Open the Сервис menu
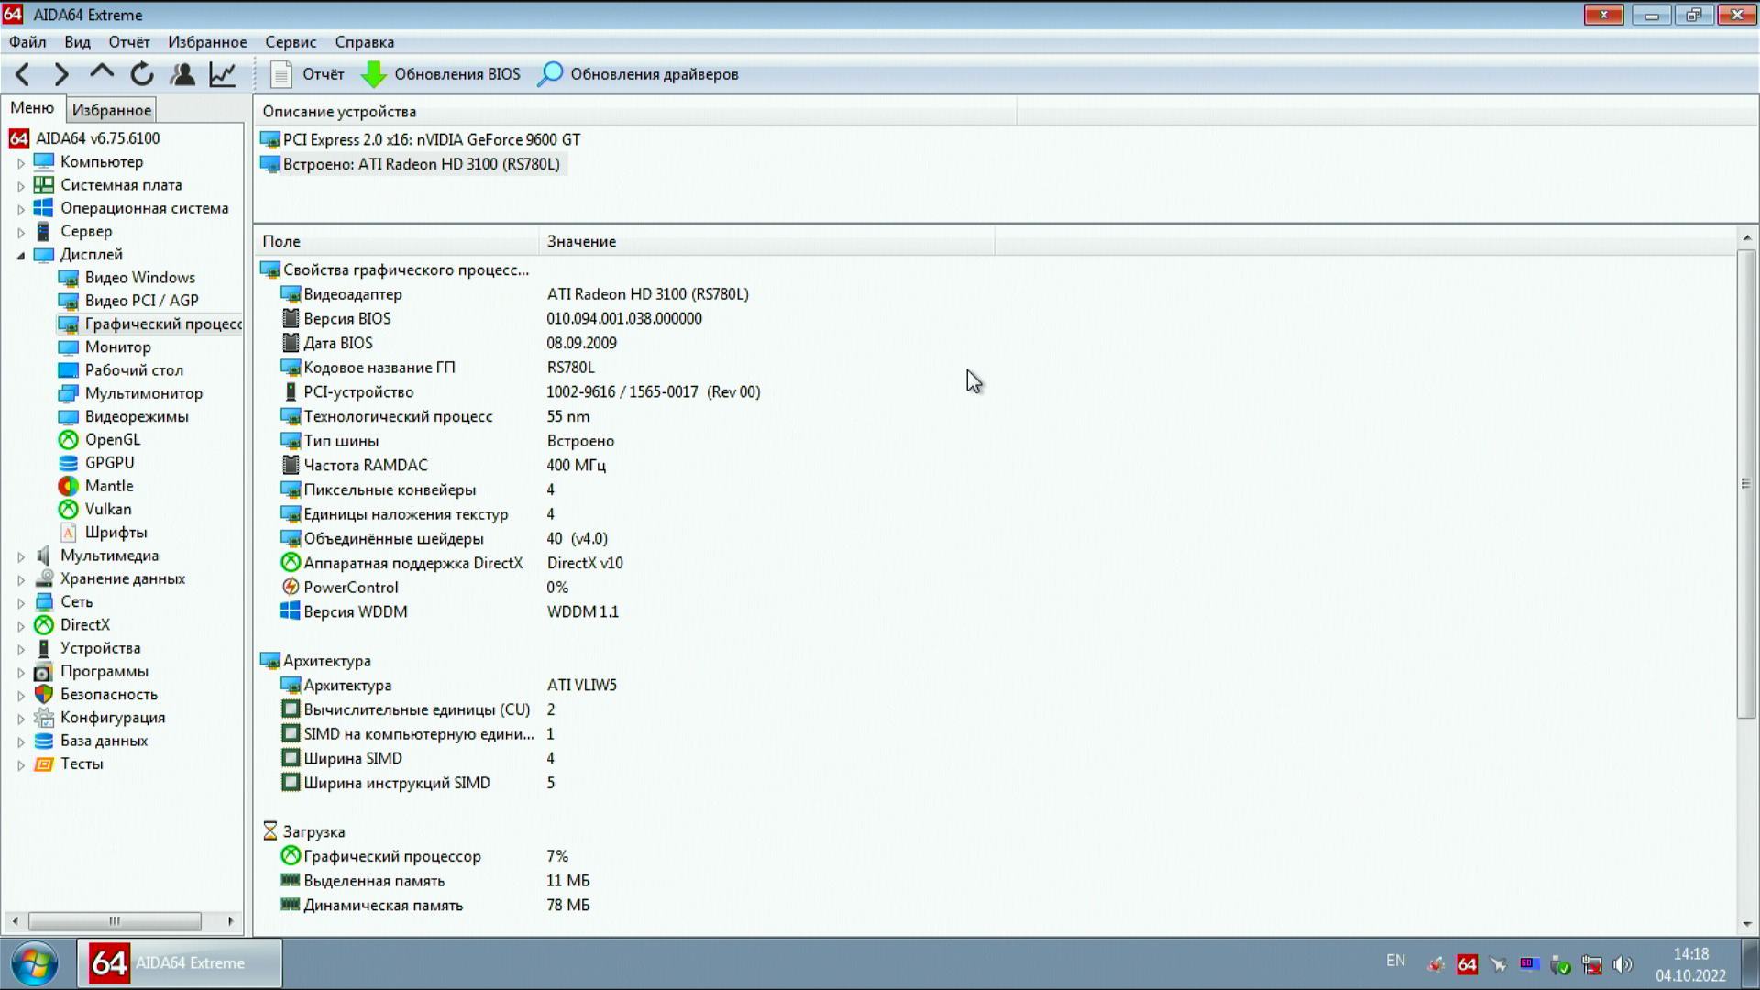Screen dimensions: 1760x990 tap(291, 42)
